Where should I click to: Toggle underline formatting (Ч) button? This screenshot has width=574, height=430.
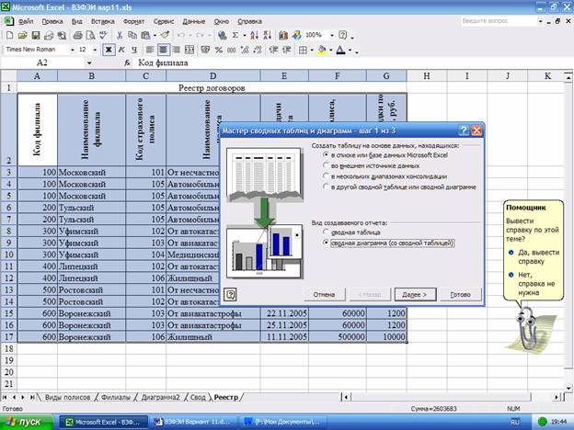(x=134, y=50)
